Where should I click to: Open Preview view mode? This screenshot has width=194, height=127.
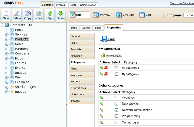click(x=102, y=15)
